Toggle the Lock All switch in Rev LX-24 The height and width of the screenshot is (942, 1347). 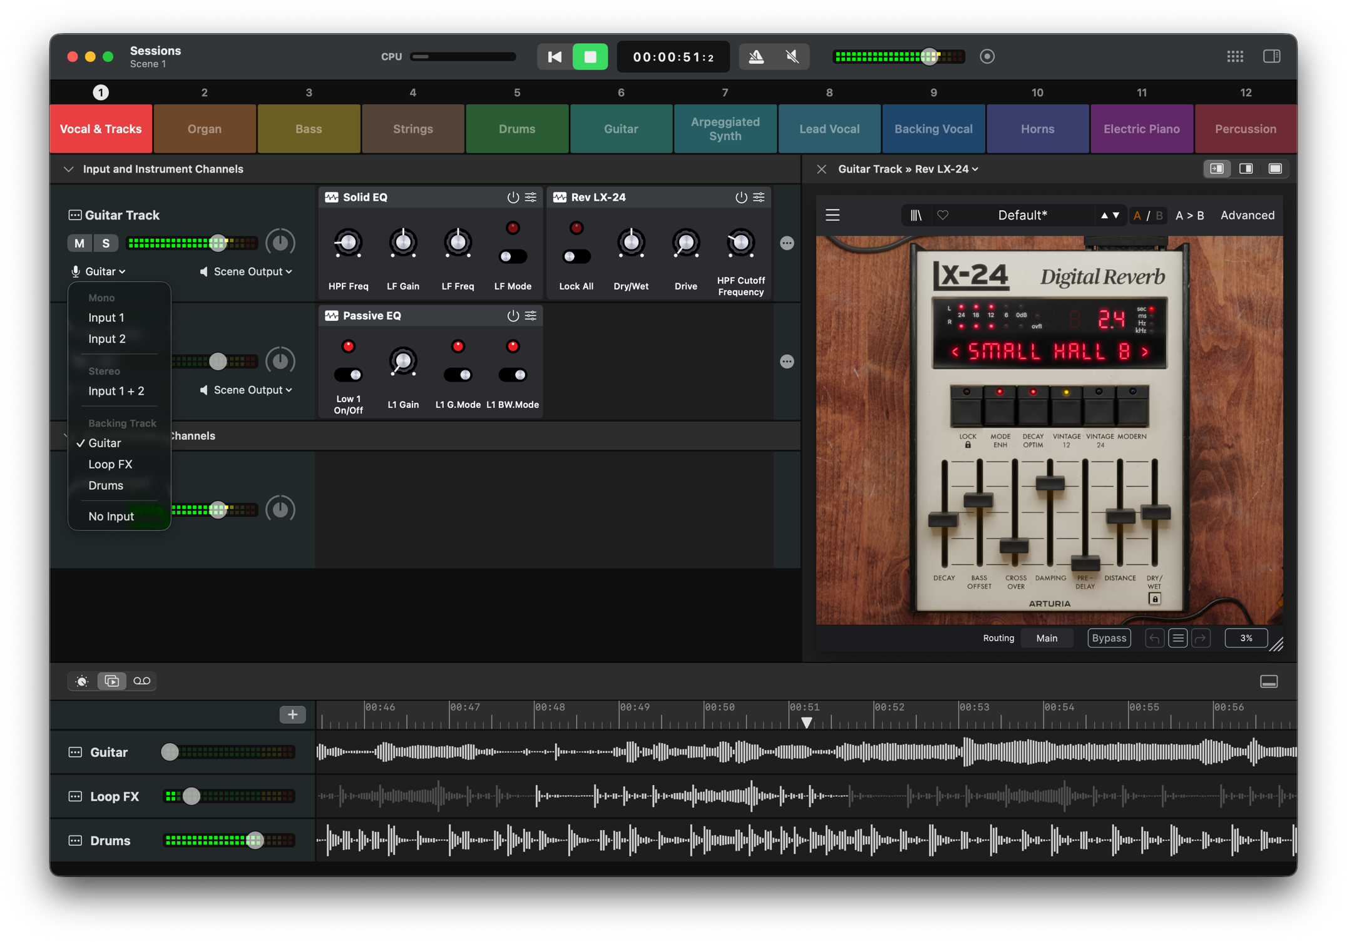click(x=576, y=256)
